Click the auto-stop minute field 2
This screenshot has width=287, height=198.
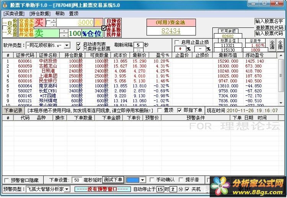(x=173, y=189)
